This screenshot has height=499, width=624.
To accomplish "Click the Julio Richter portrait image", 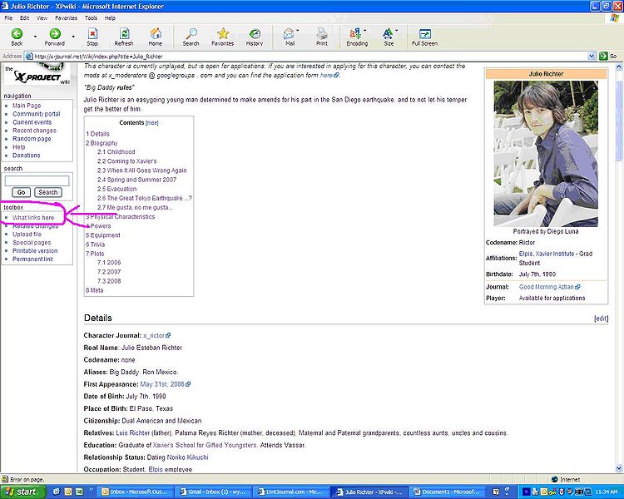I will (546, 154).
